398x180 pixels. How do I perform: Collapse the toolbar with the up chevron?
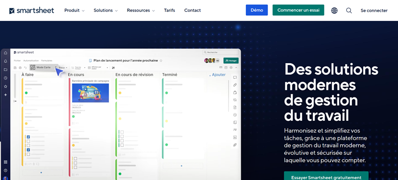[236, 68]
